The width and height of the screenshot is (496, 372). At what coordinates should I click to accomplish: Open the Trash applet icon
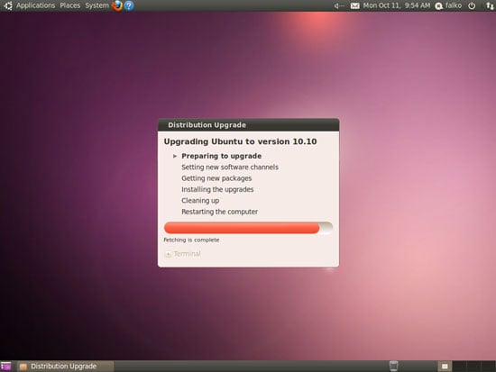[x=393, y=366]
